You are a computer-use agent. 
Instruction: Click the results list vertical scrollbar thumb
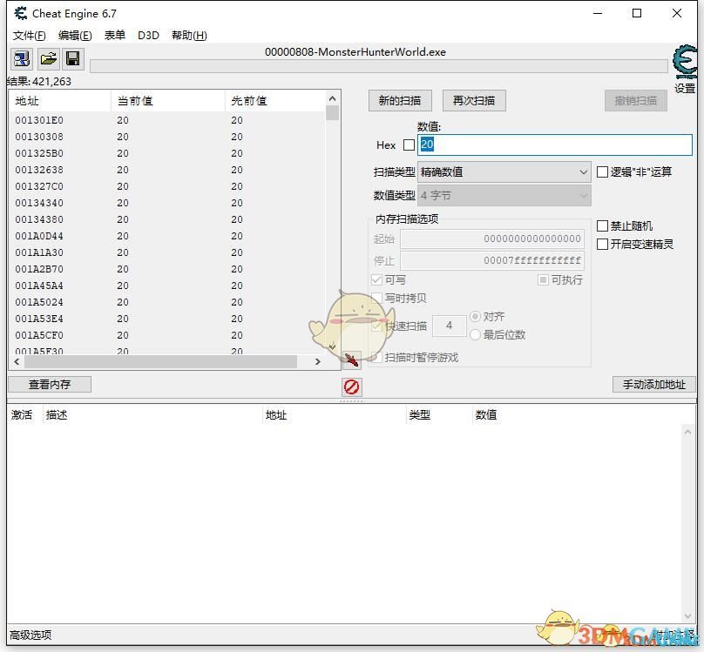pyautogui.click(x=332, y=112)
